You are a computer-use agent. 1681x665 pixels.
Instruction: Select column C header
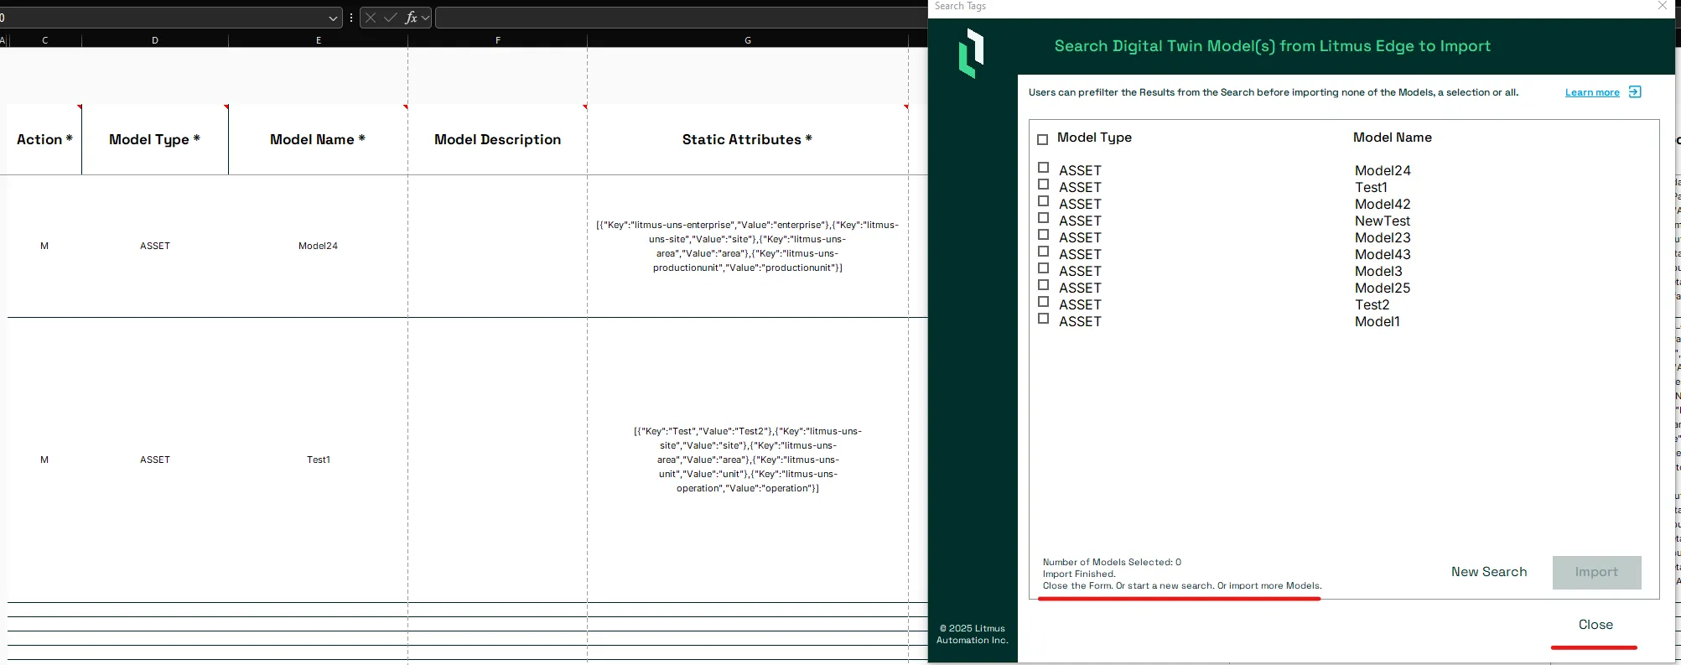[x=44, y=40]
